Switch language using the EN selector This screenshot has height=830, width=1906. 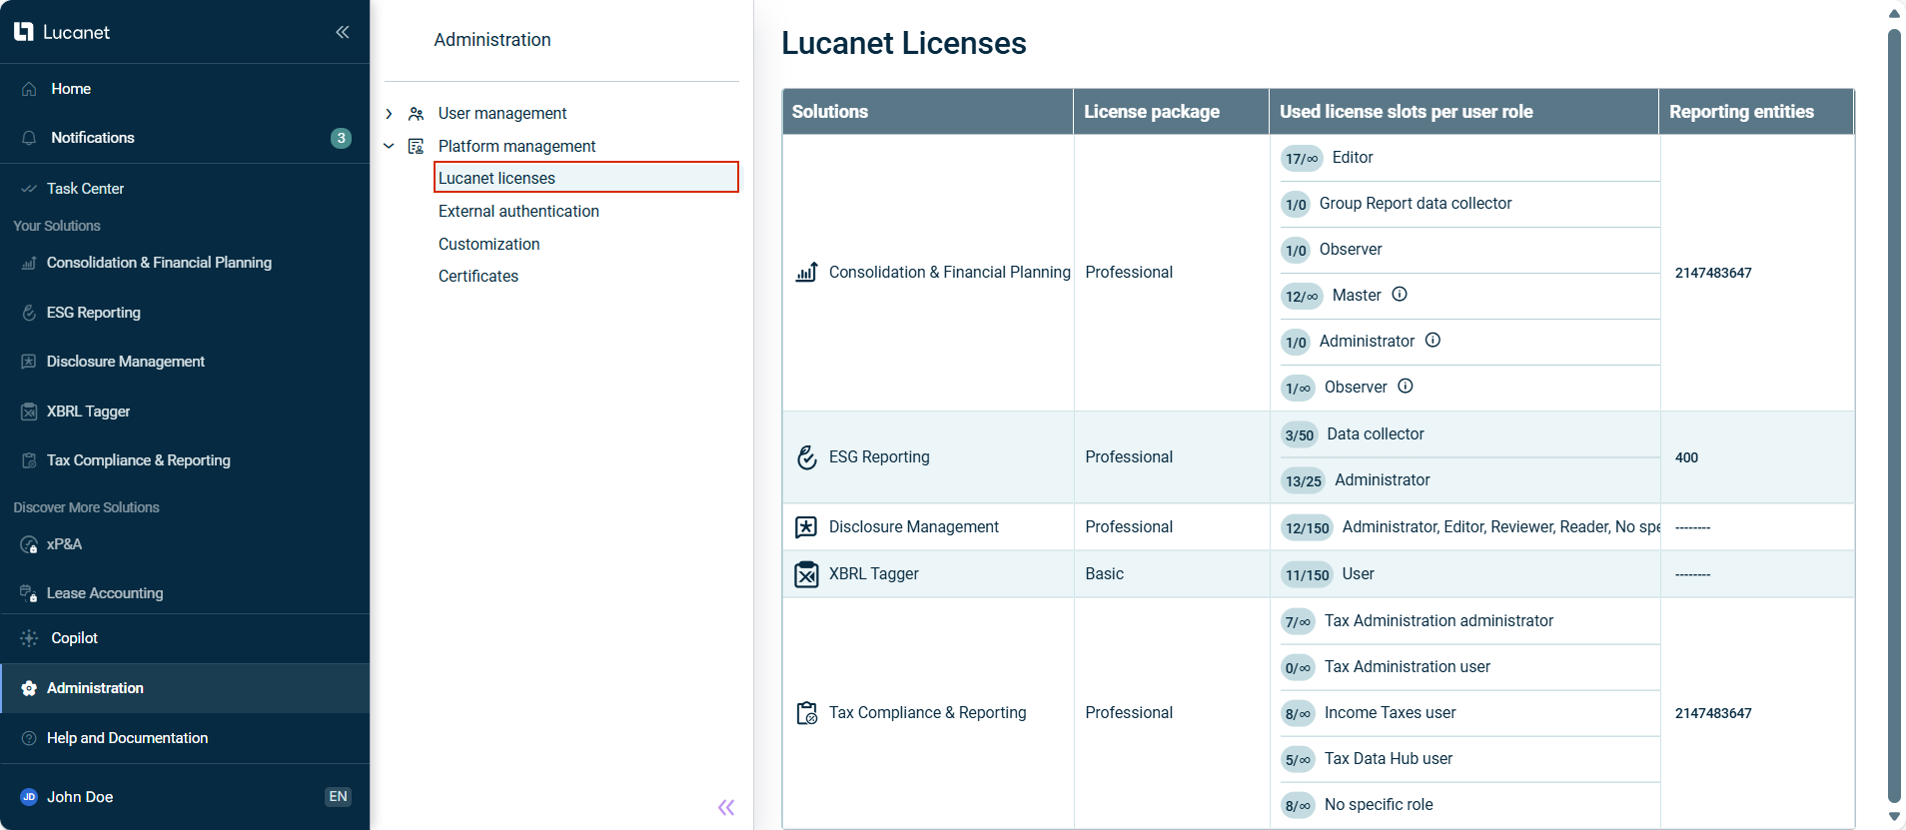coord(338,797)
